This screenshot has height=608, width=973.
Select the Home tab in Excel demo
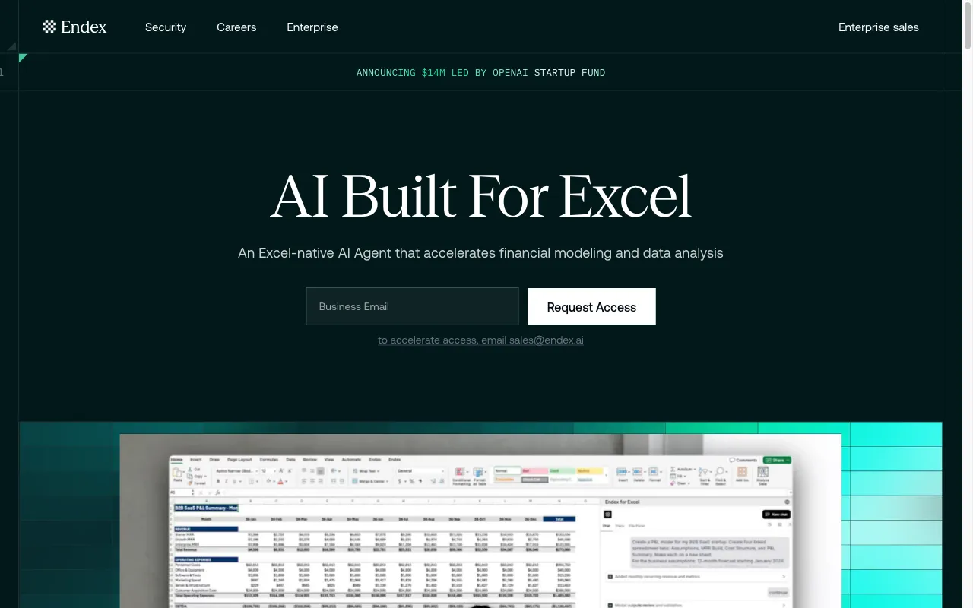[x=176, y=460]
